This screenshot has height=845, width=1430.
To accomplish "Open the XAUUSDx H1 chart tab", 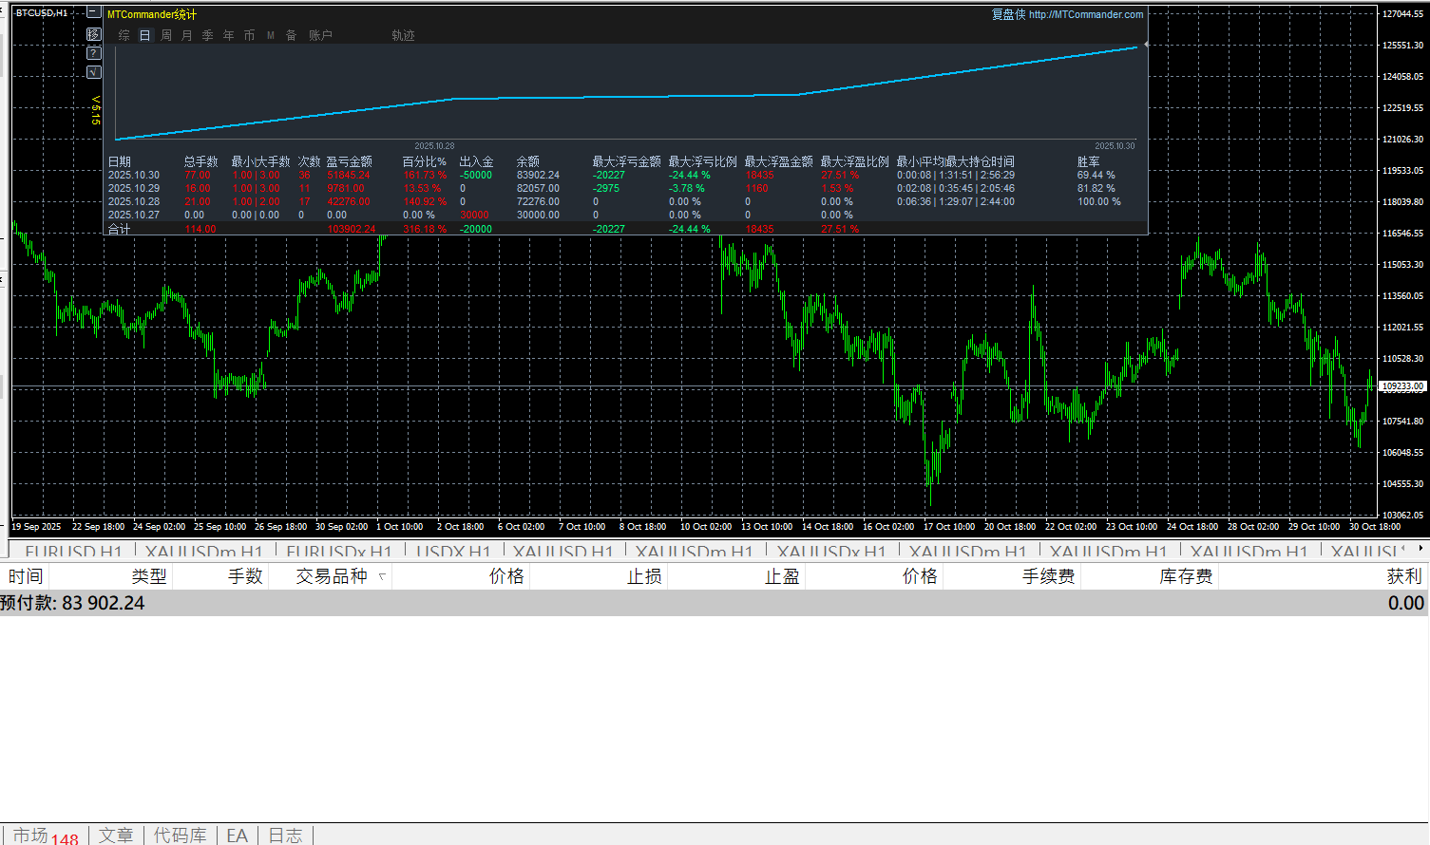I will (831, 552).
